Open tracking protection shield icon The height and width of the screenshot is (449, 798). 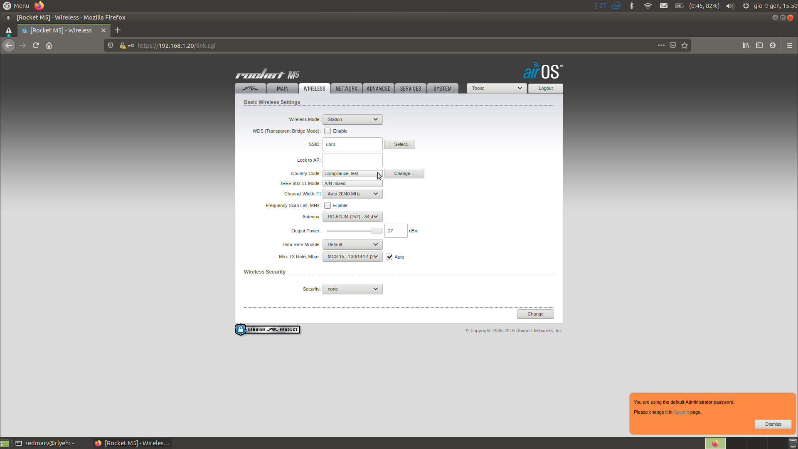[111, 45]
